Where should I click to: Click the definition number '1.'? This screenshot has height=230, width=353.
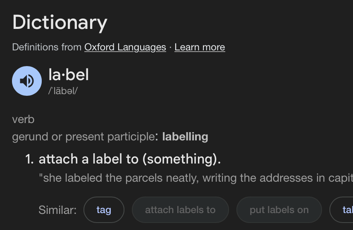point(29,159)
